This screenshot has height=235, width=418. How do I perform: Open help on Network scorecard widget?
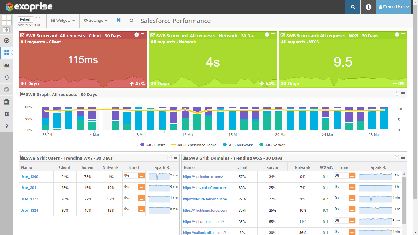coord(267,35)
